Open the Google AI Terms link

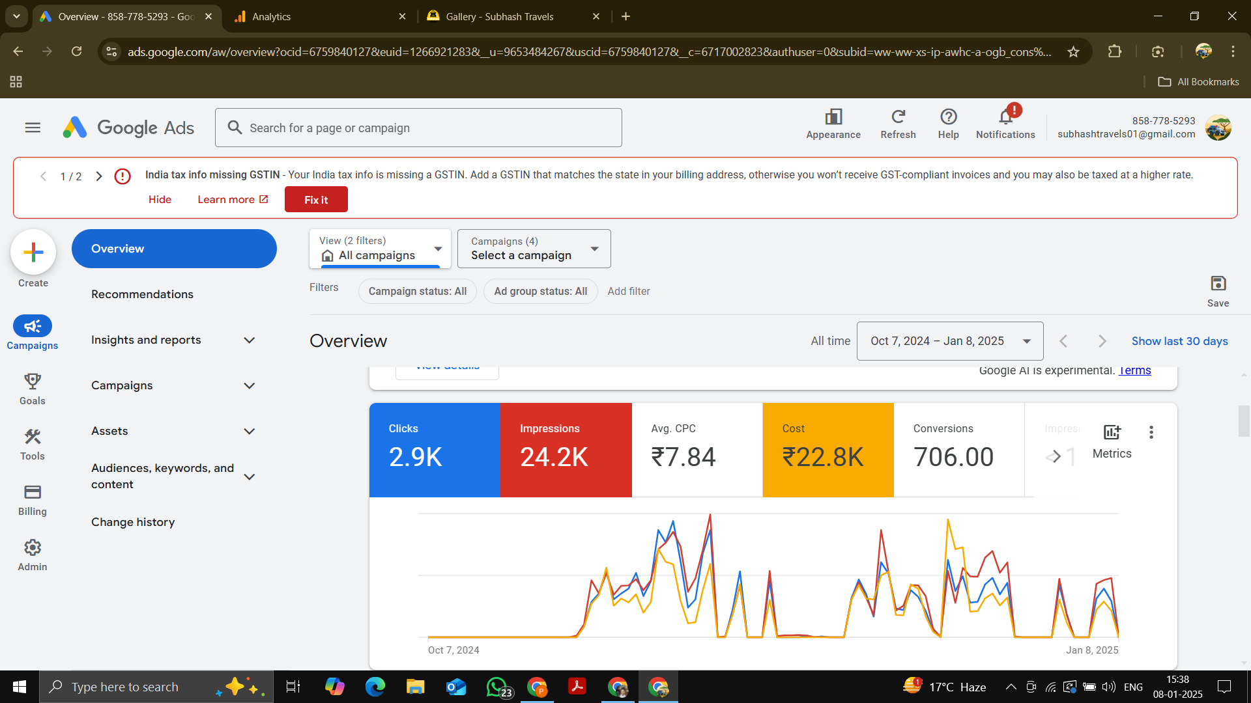tap(1135, 370)
